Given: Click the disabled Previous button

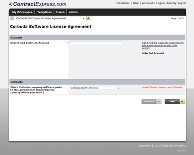Looking at the screenshot, I should 151,101.
